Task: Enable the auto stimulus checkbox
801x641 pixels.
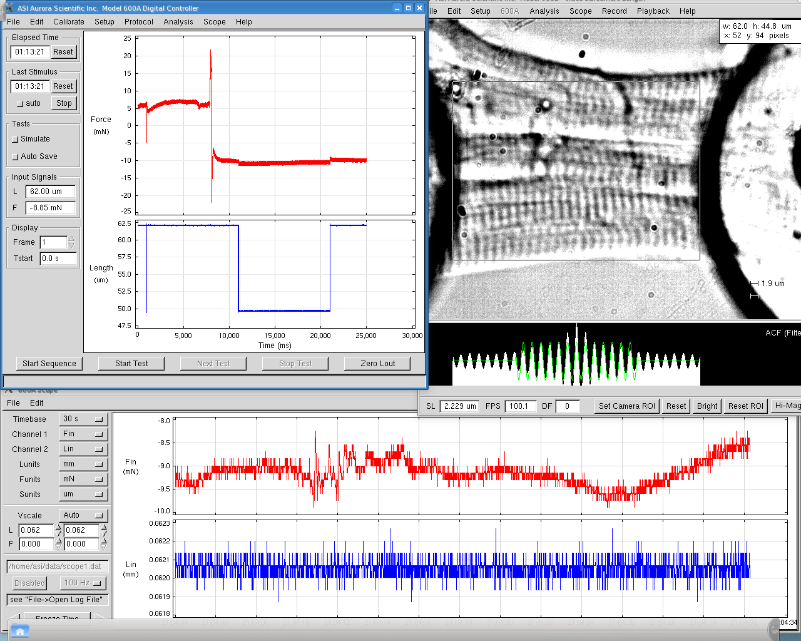Action: tap(19, 104)
